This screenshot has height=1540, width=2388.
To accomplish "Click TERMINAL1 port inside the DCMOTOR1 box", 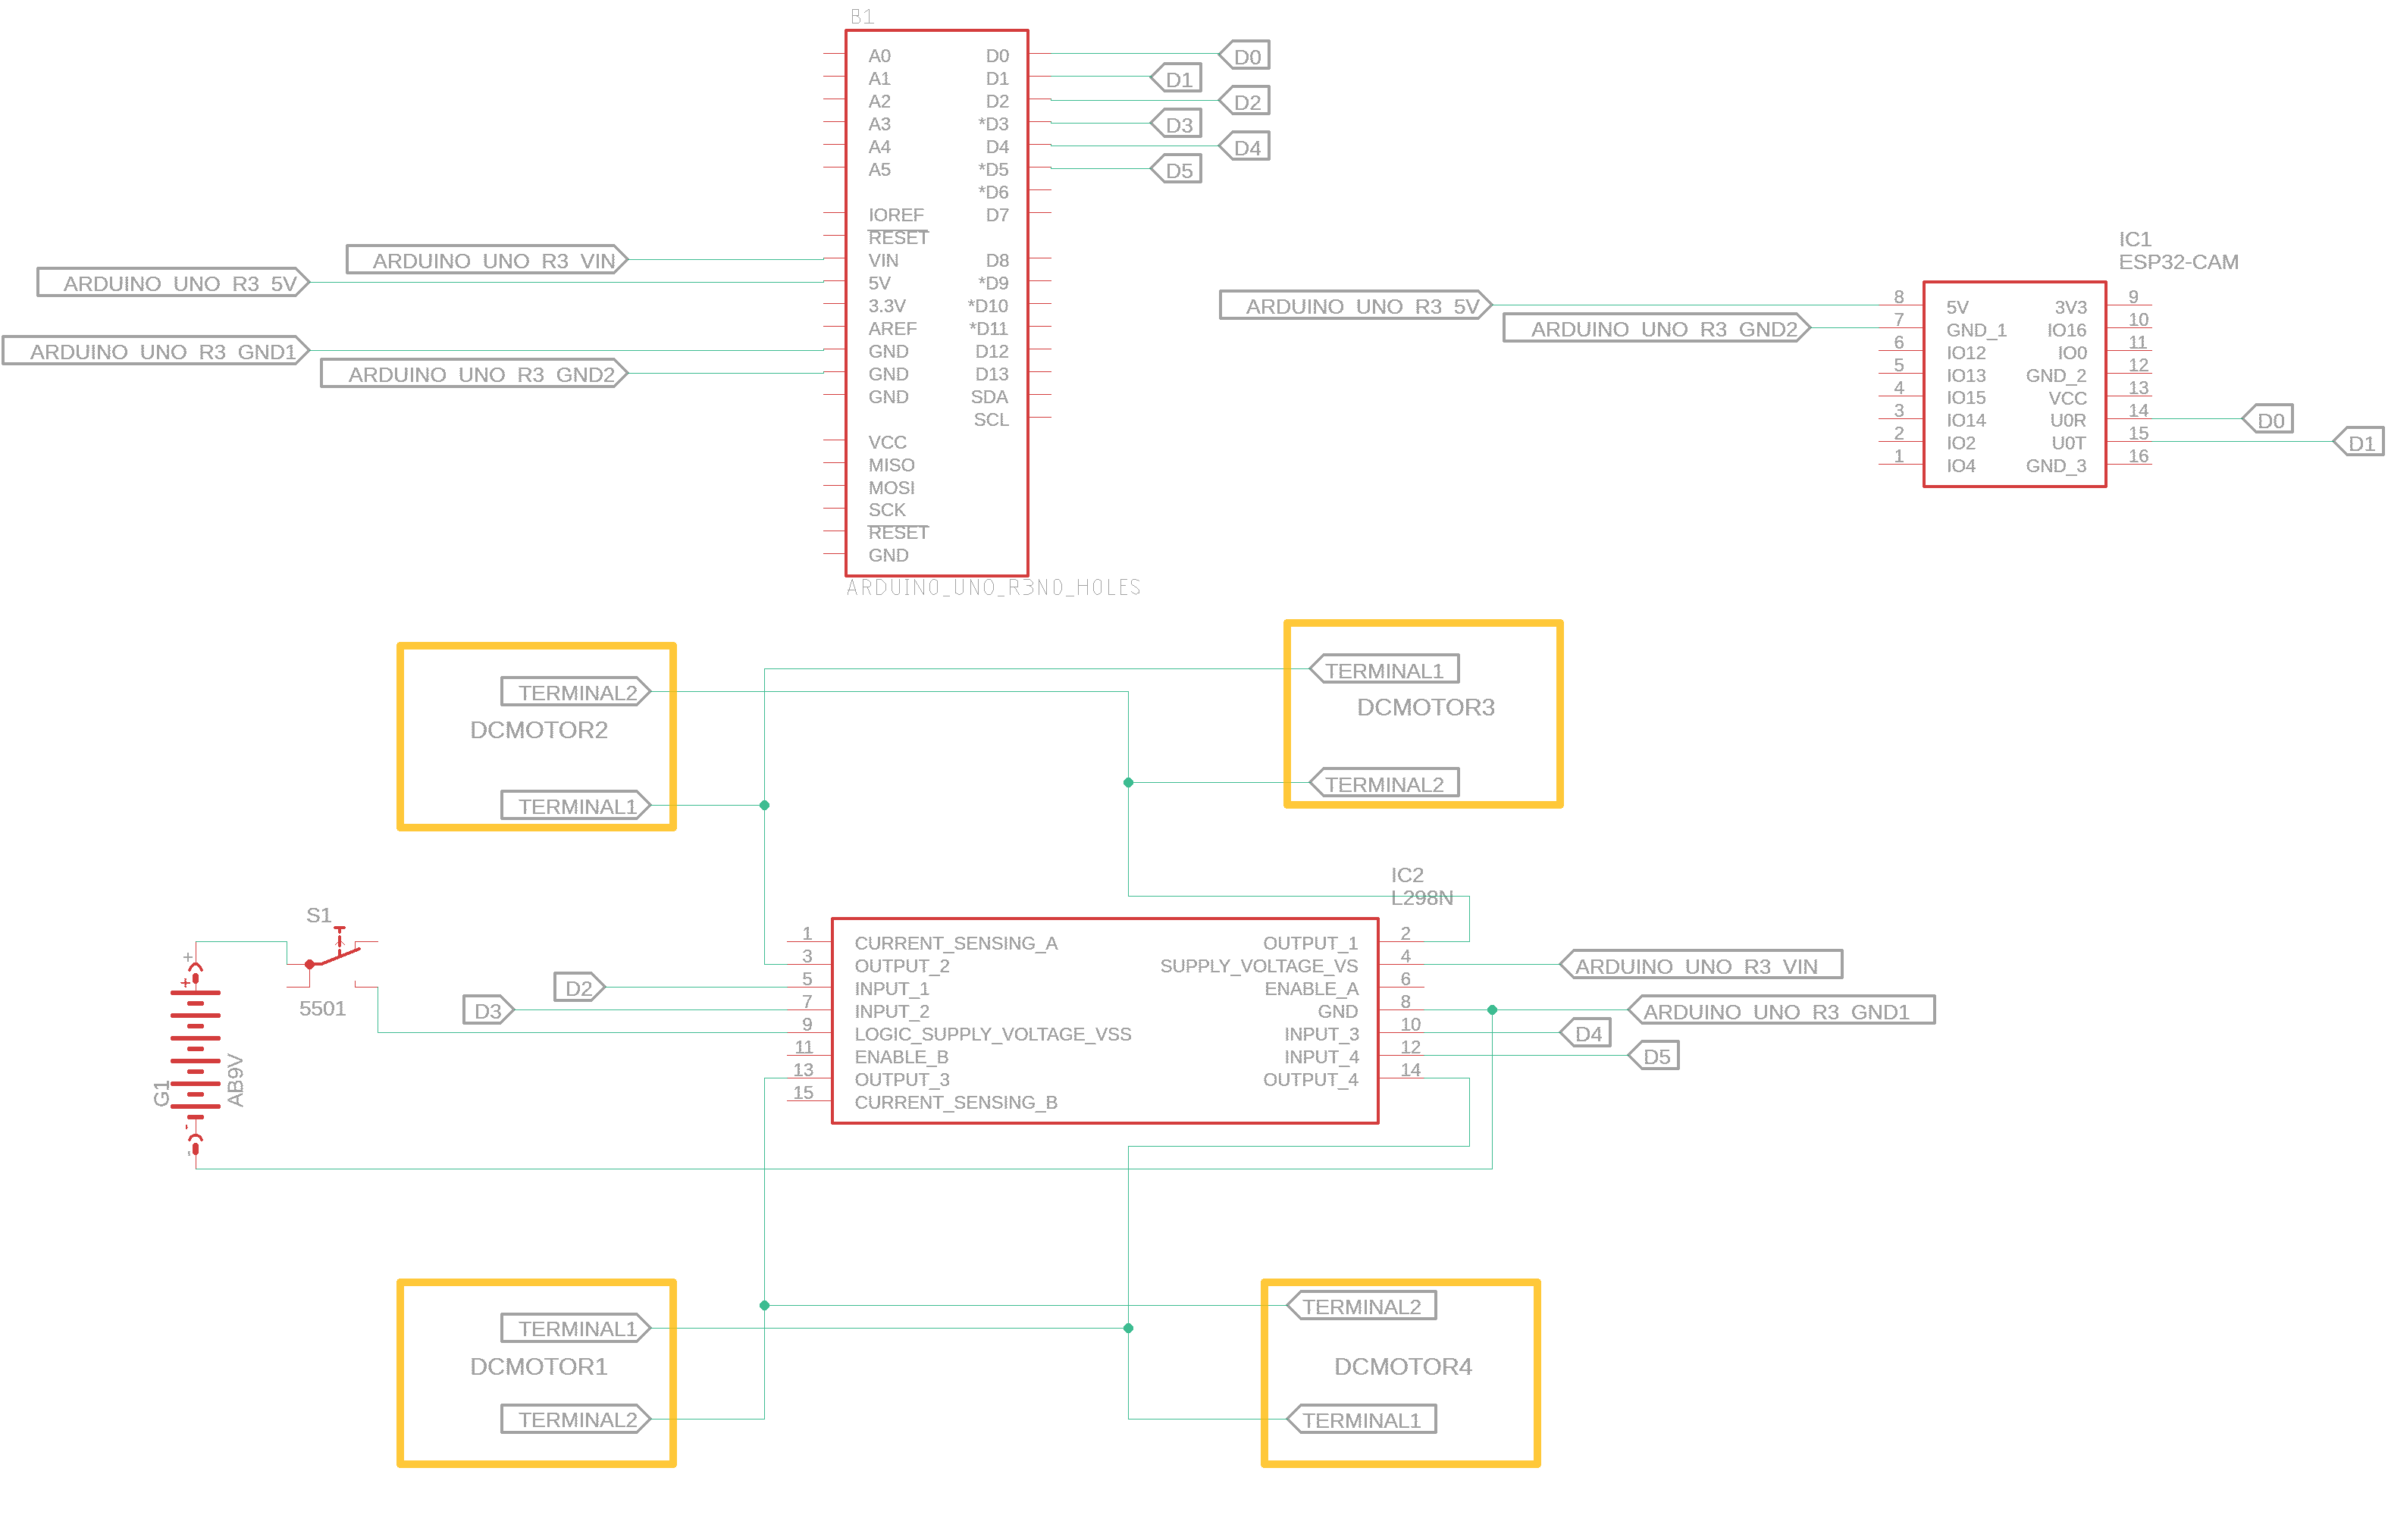I will click(576, 1328).
